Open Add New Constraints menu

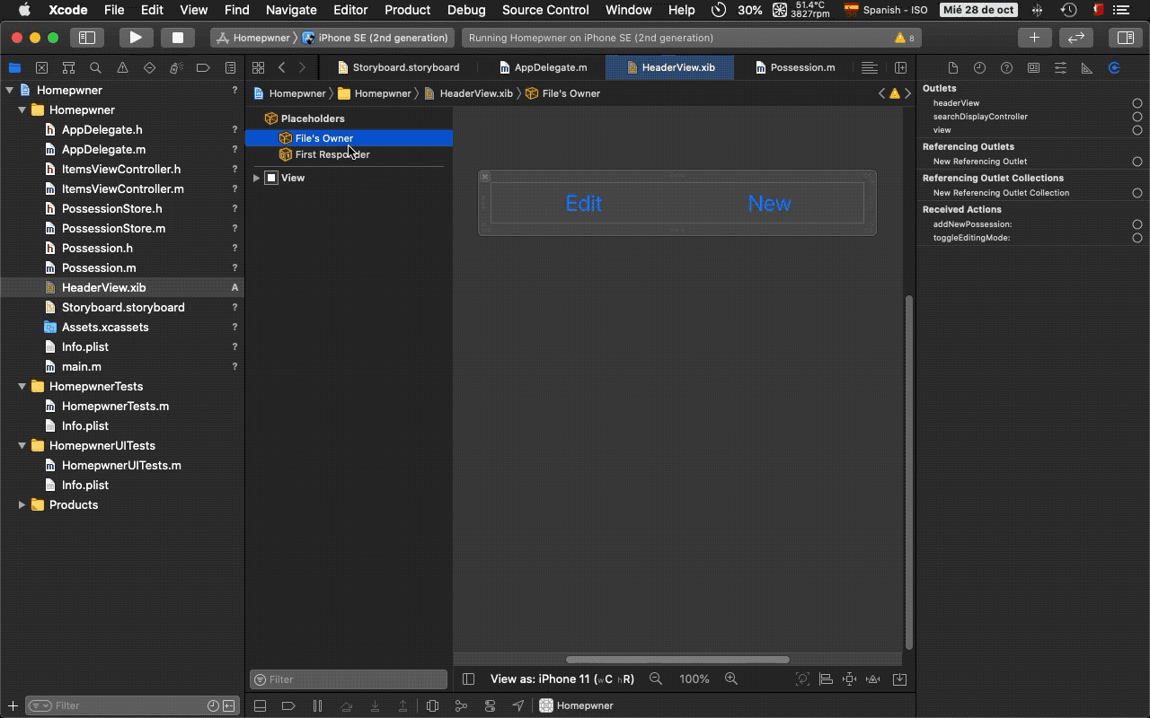coord(849,679)
